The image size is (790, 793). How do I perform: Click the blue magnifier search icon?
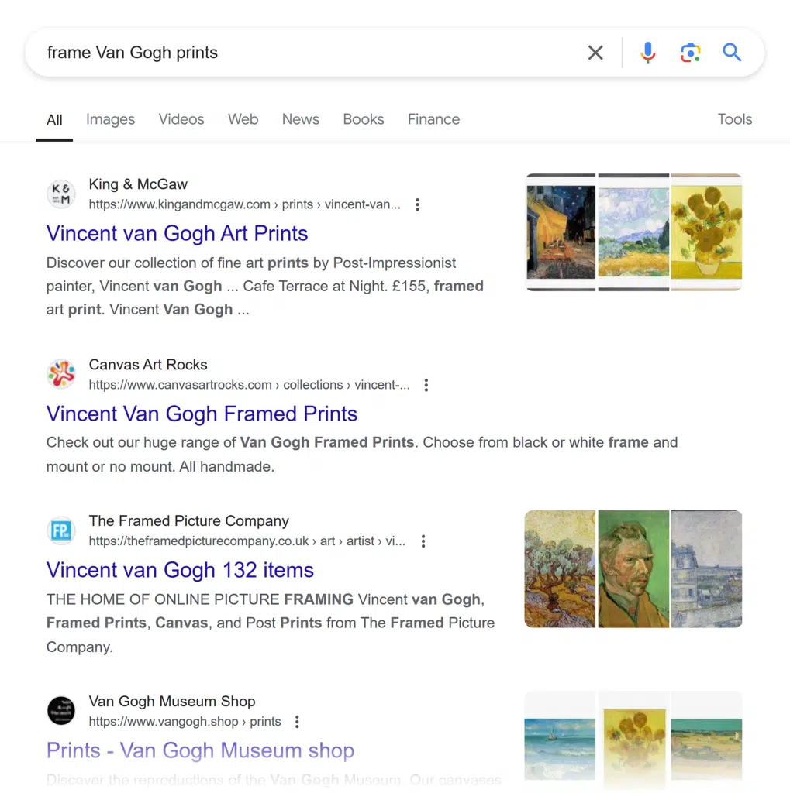732,53
